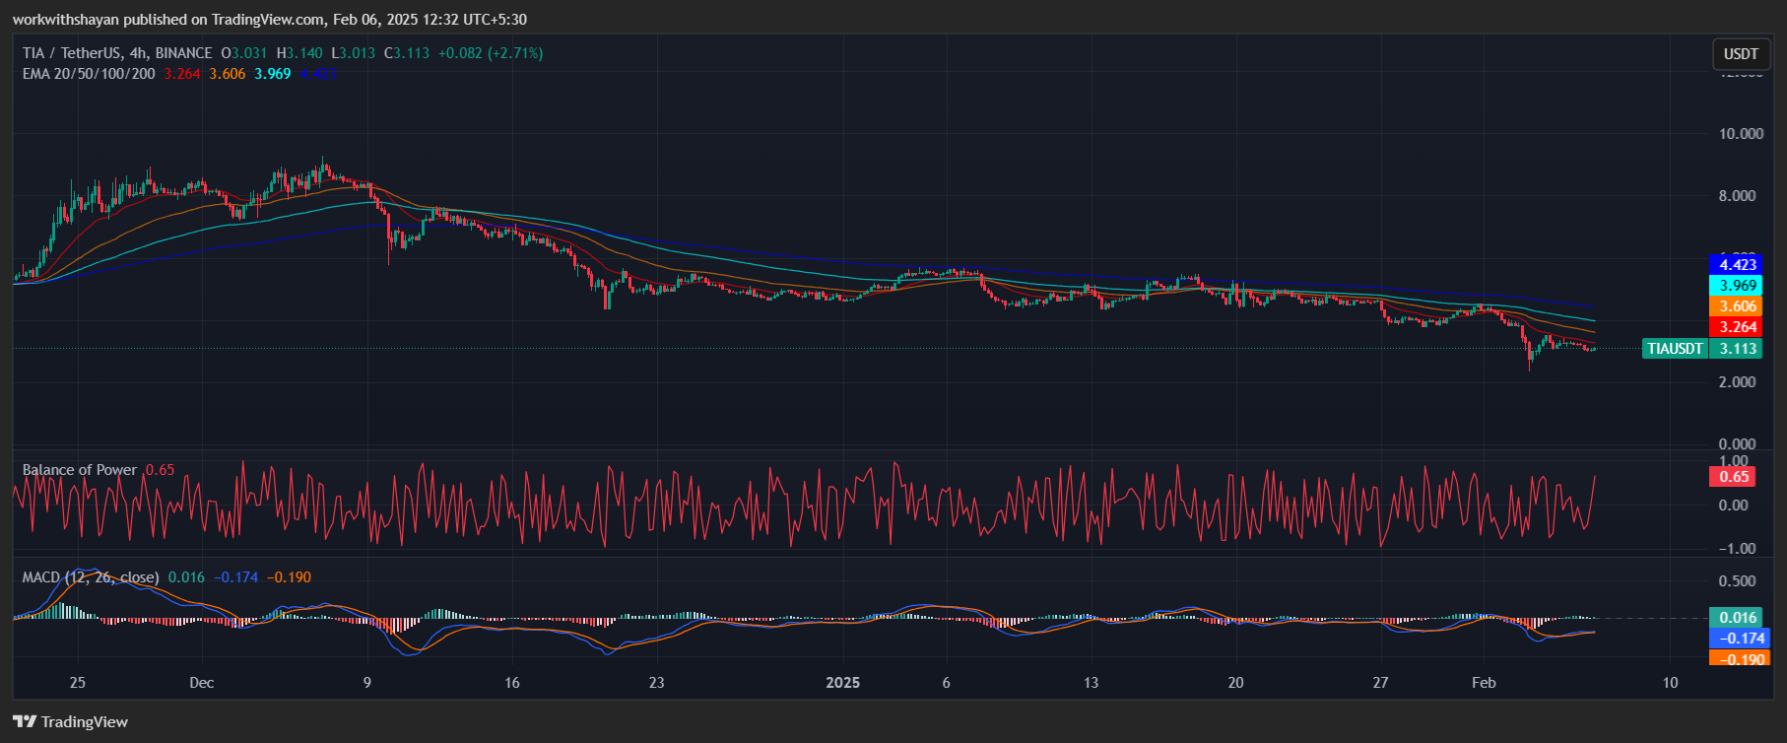Viewport: 1787px width, 743px height.
Task: Click the TIAUSDT last price label
Action: point(1675,349)
